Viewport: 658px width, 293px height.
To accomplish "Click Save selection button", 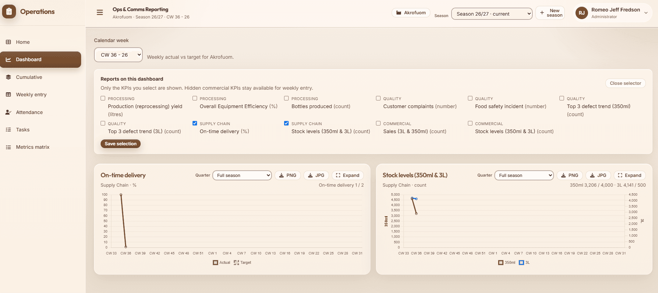I will (x=120, y=144).
